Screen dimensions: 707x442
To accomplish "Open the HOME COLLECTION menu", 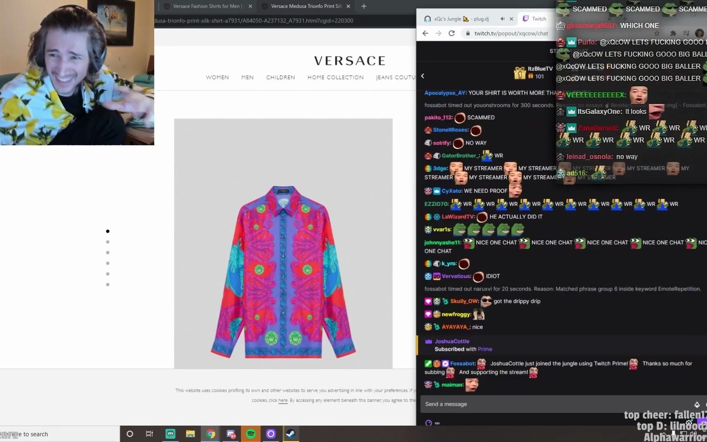I will point(335,77).
